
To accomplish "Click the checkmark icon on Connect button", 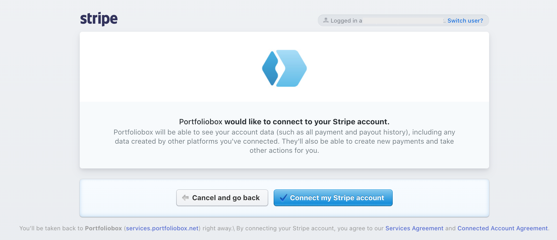I will (x=283, y=197).
